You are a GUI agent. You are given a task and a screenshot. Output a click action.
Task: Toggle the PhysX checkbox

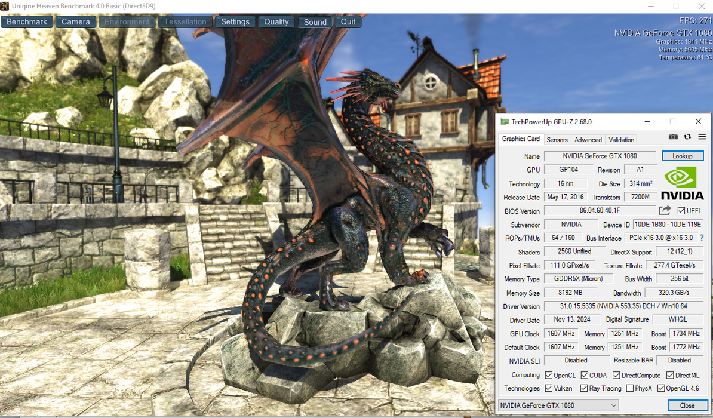pyautogui.click(x=630, y=388)
